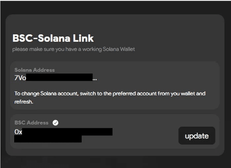Click the 'To change Solana account' instruction text
This screenshot has height=168, width=231.
point(110,94)
